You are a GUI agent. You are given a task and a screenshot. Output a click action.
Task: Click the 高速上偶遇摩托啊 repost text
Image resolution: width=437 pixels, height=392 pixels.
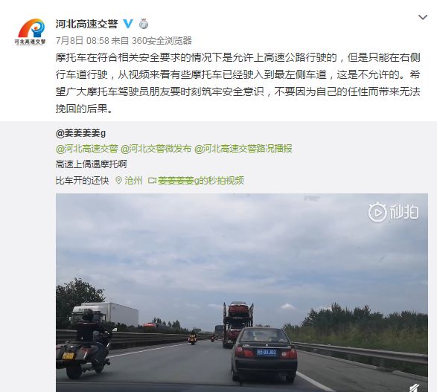[x=91, y=164]
